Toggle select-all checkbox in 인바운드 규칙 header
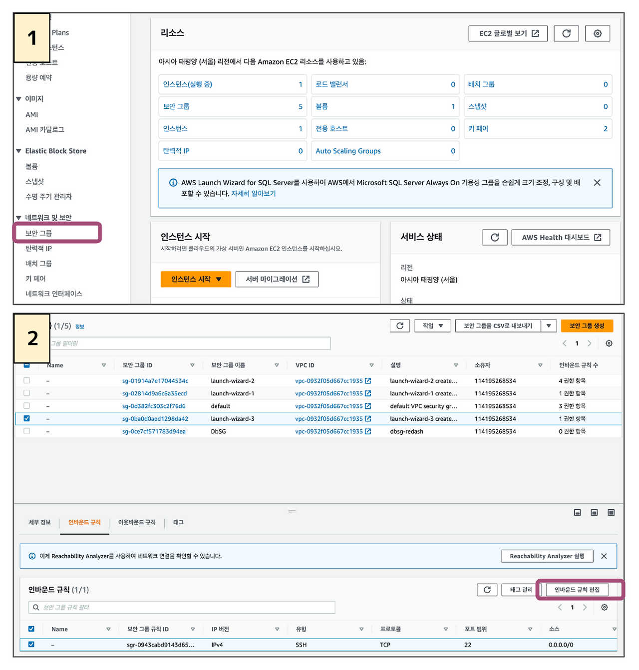The height and width of the screenshot is (670, 639). click(31, 629)
